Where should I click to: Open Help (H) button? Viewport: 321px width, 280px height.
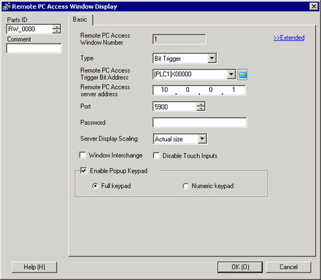pos(34,267)
